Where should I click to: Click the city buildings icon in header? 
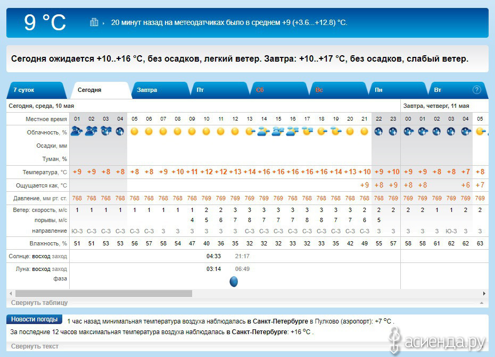[94, 22]
